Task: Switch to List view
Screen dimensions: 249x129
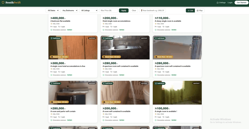Action: coord(190,10)
